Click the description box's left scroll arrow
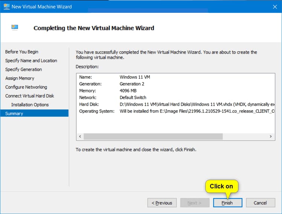Viewport: 282px width, 214px height. pyautogui.click(x=80, y=136)
